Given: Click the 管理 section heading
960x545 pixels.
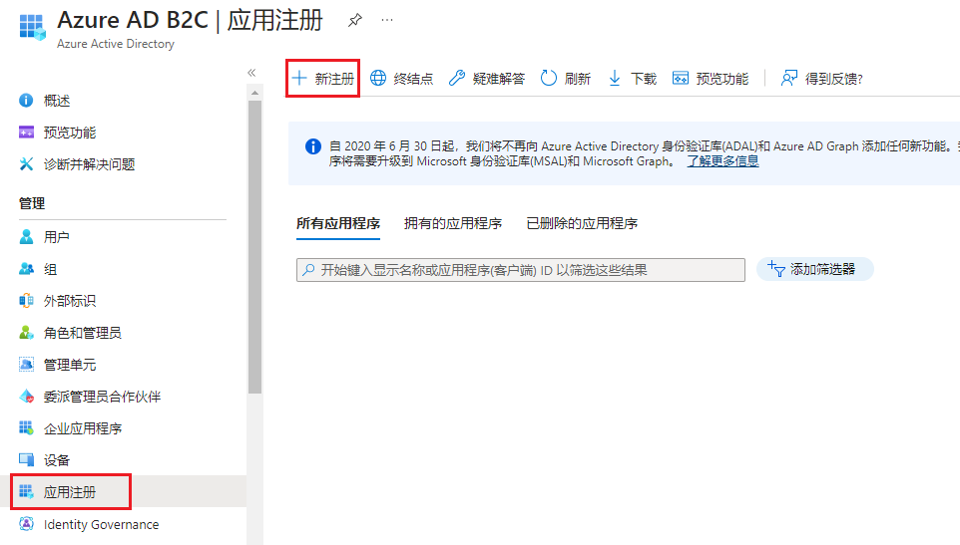Looking at the screenshot, I should click(x=32, y=203).
